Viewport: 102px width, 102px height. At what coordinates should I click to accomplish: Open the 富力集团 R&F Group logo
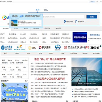click(7, 48)
